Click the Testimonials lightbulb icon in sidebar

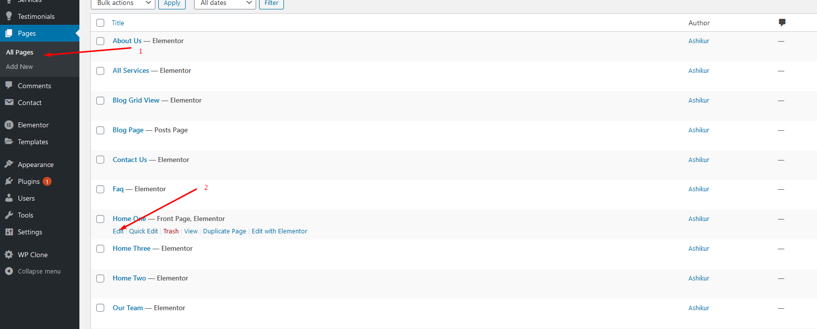pos(9,16)
